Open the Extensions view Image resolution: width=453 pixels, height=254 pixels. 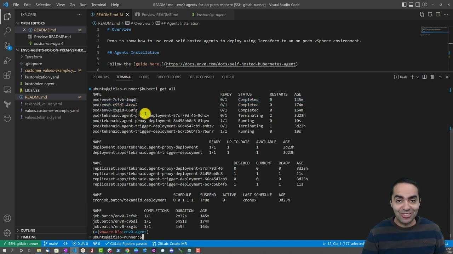7,75
